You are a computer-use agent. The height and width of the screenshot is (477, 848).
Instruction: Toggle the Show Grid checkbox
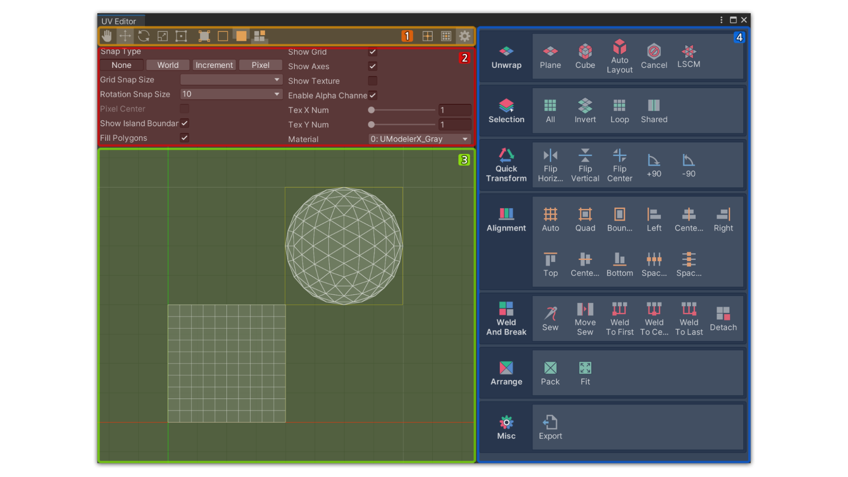click(x=372, y=52)
